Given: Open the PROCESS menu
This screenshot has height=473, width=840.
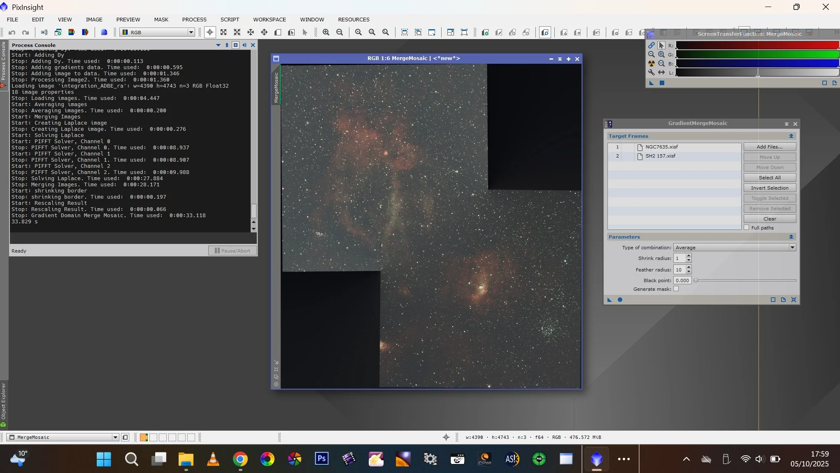Looking at the screenshot, I should click(194, 19).
